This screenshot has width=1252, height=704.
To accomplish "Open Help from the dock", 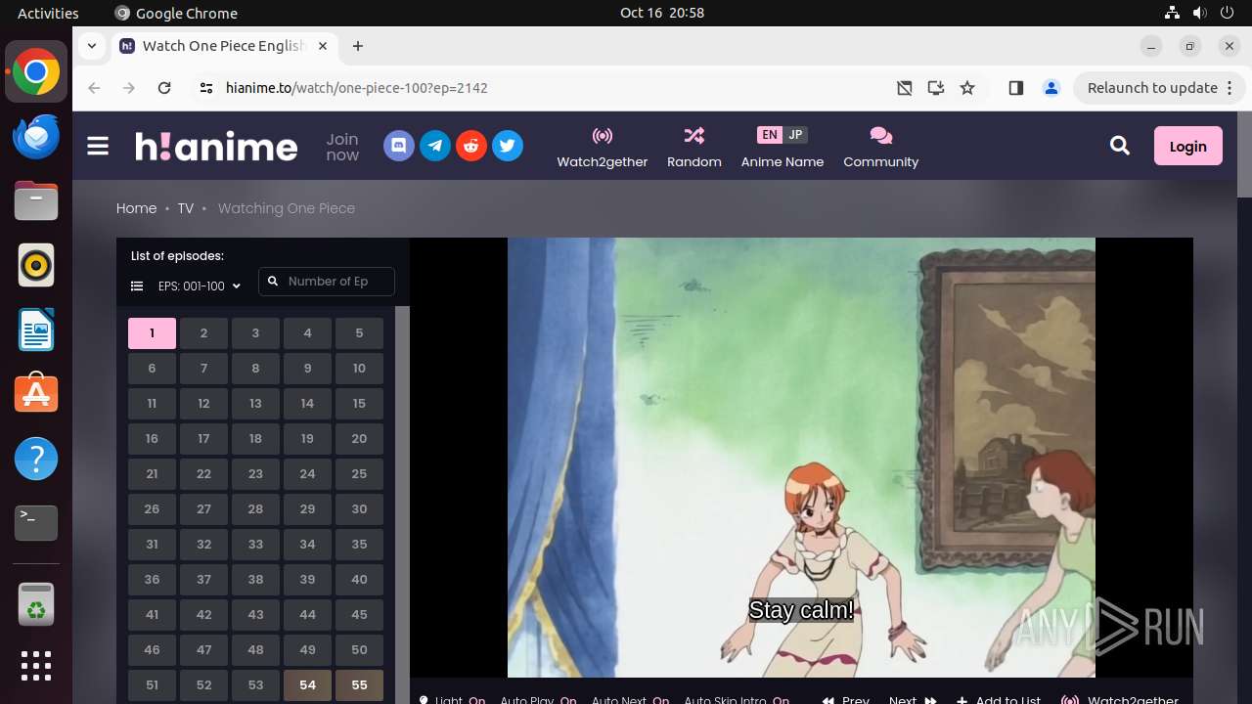I will click(x=36, y=459).
